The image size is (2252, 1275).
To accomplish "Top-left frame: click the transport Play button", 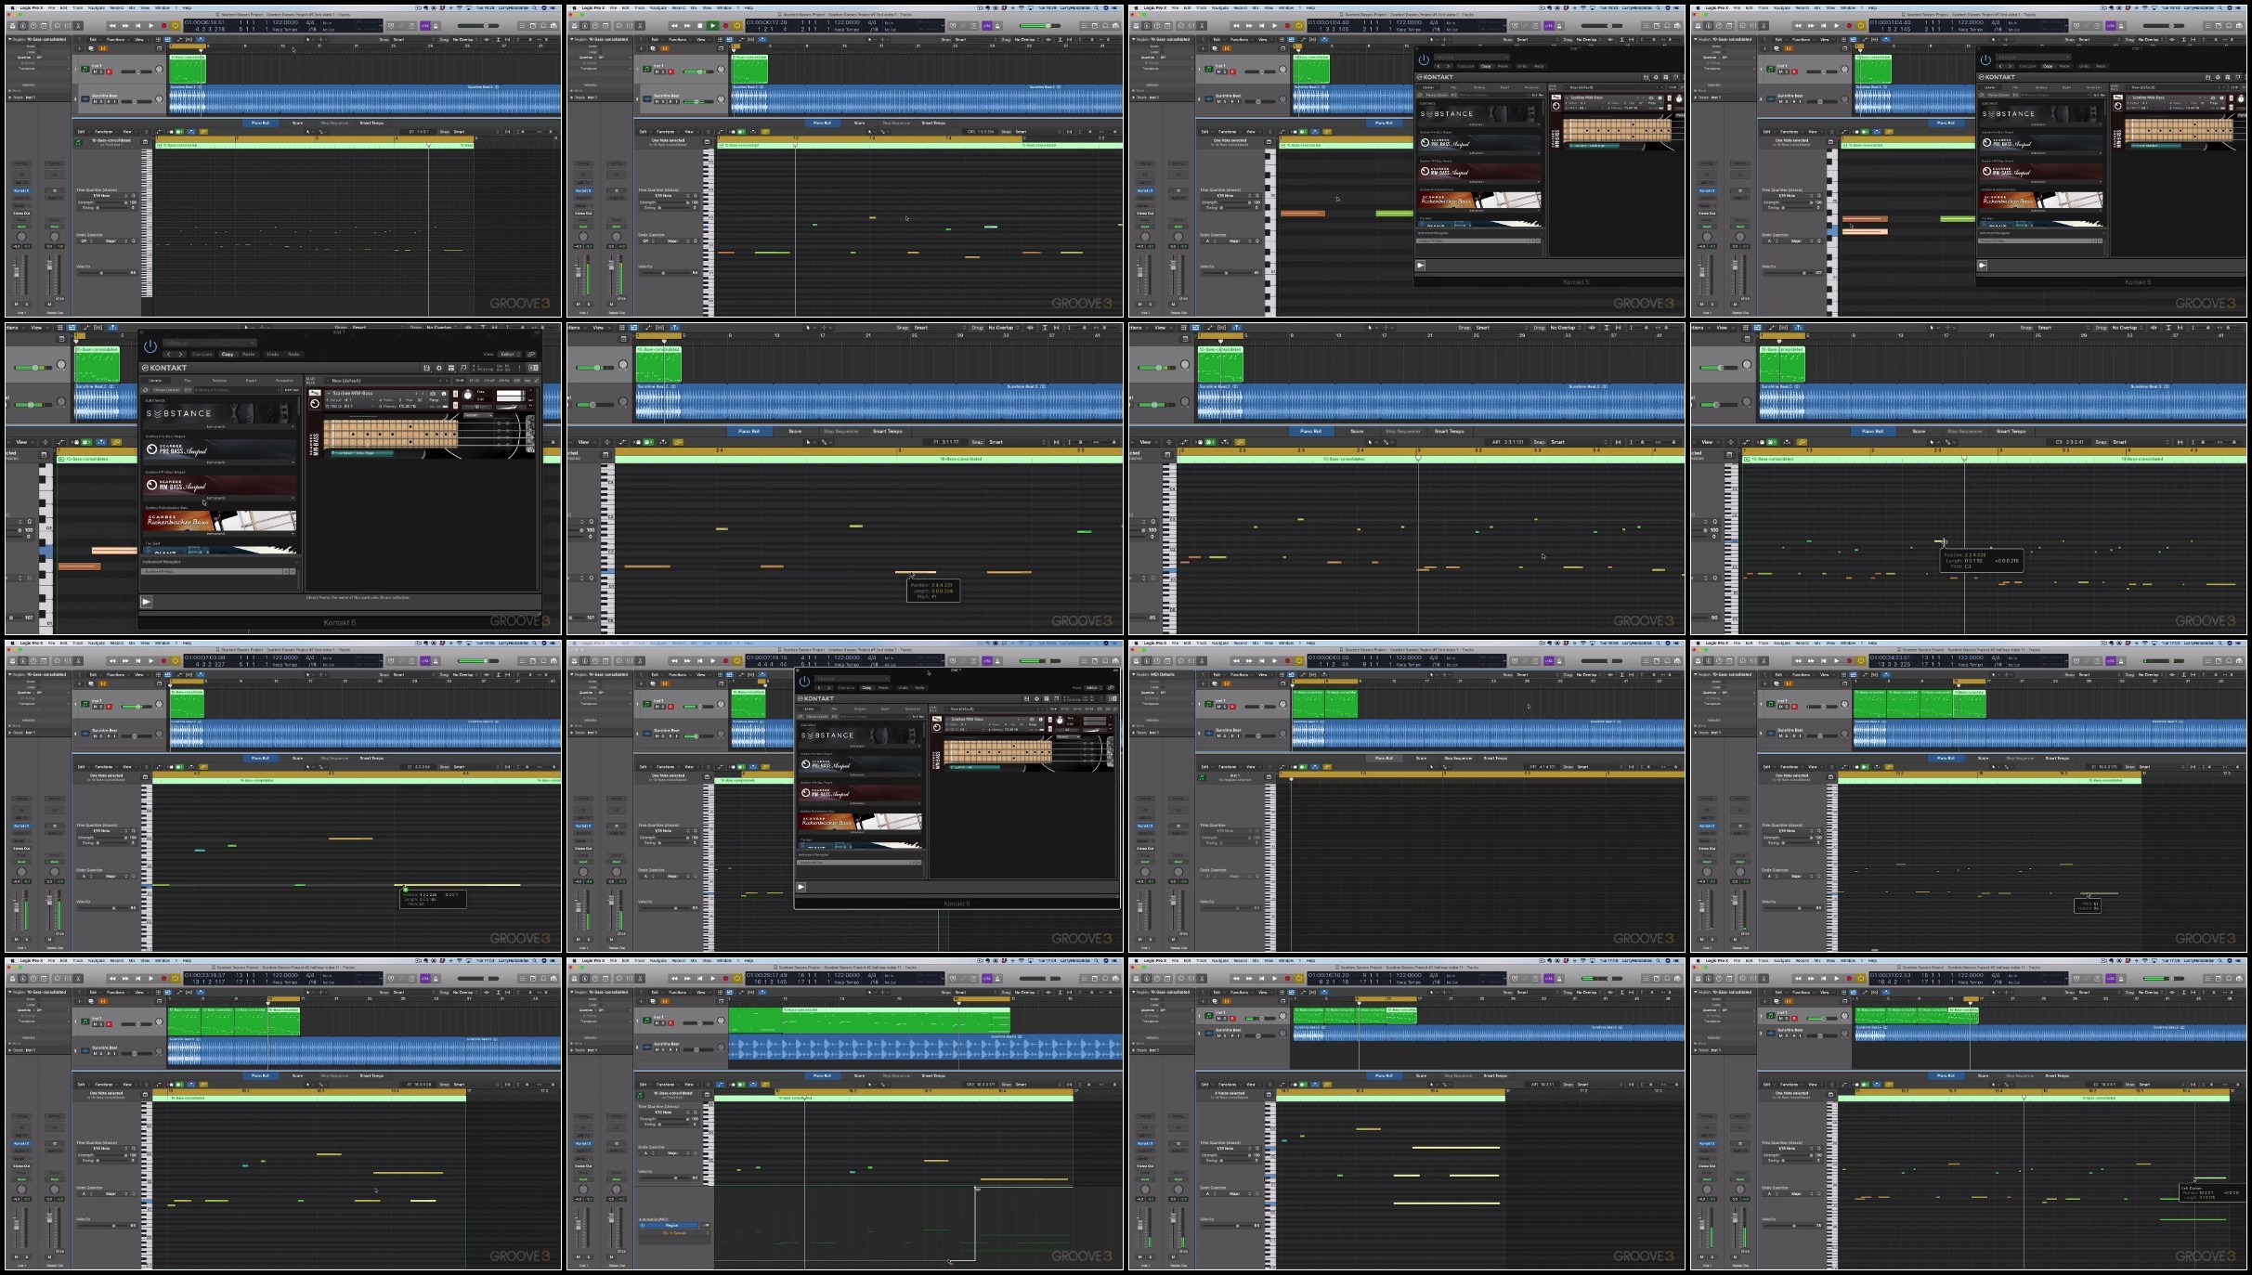I will [150, 25].
